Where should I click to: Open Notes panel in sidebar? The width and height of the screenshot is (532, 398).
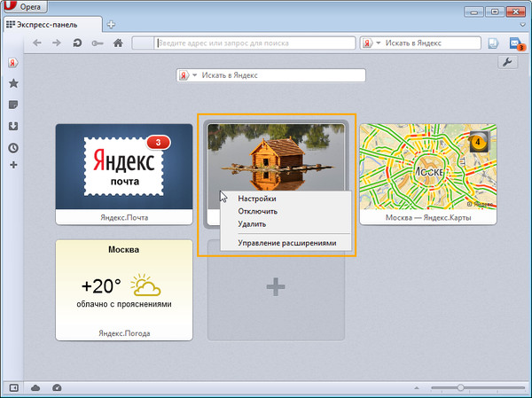pyautogui.click(x=13, y=105)
